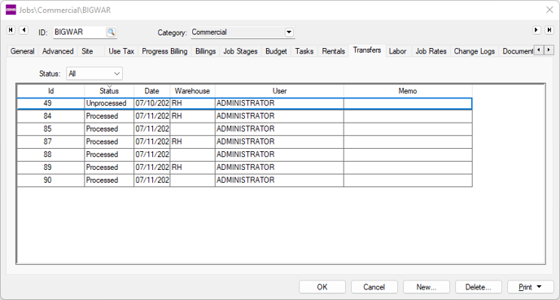Click the OK button
The image size is (560, 300).
[322, 287]
